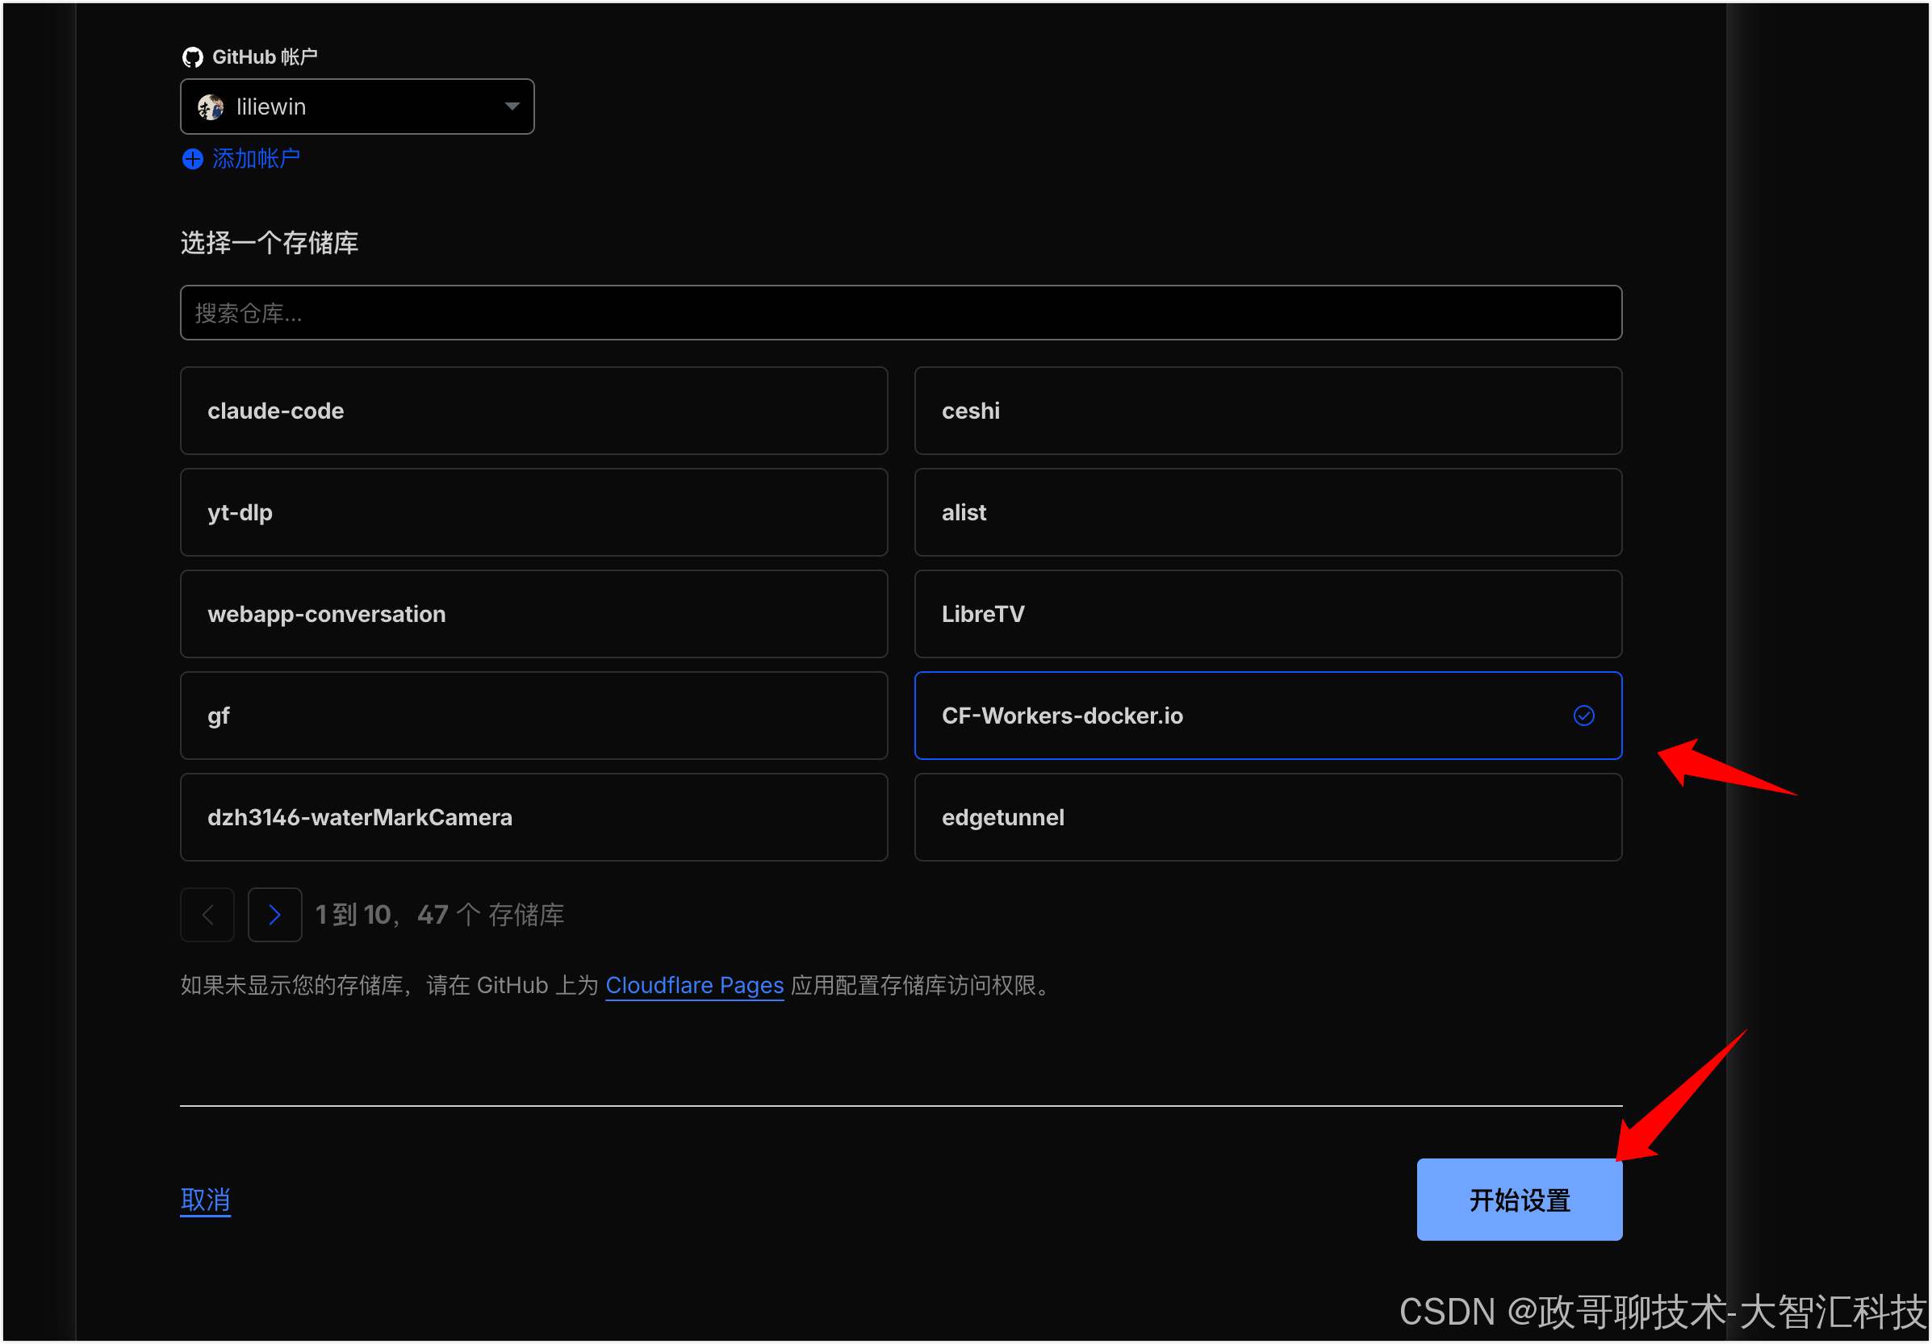
Task: Click the GitHub logo icon
Action: [x=193, y=57]
